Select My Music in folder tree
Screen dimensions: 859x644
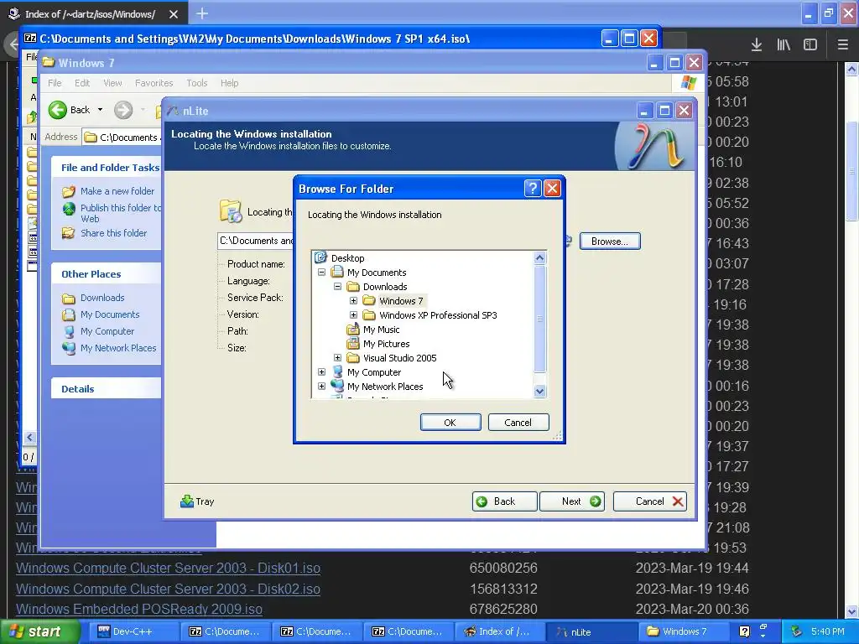tap(382, 329)
